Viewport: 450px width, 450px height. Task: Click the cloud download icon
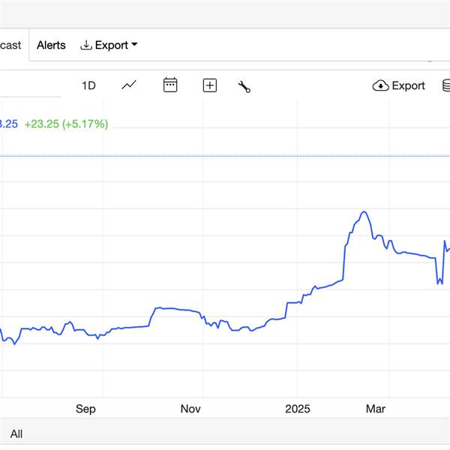tap(380, 85)
